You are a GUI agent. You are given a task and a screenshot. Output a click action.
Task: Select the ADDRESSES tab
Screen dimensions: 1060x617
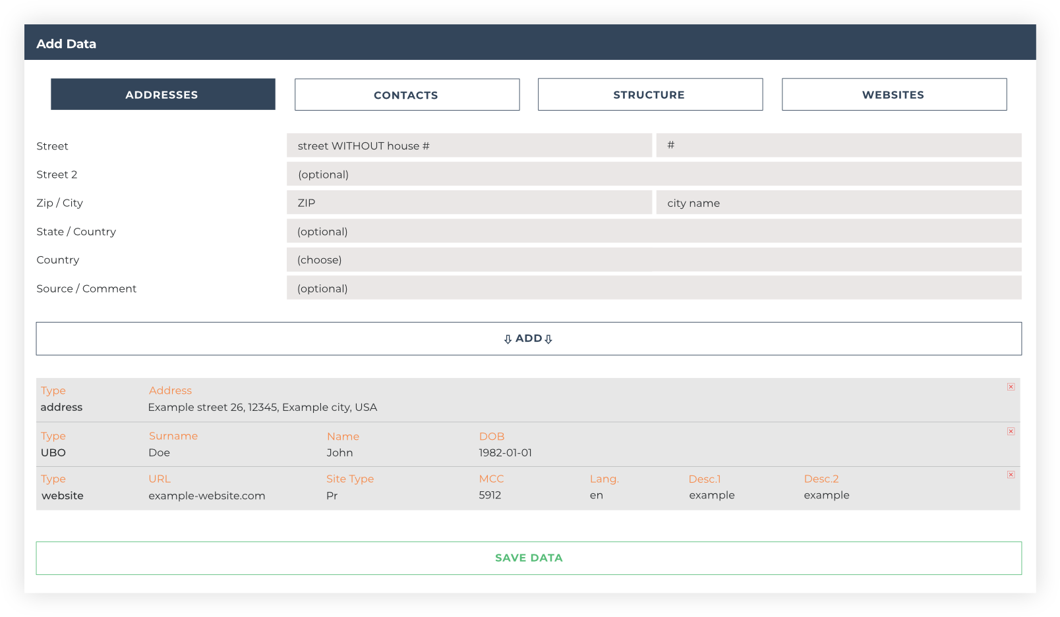point(163,94)
